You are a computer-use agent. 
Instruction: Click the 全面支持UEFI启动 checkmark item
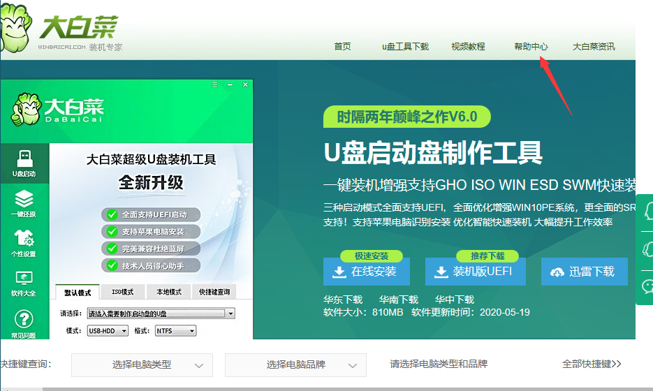pyautogui.click(x=151, y=214)
